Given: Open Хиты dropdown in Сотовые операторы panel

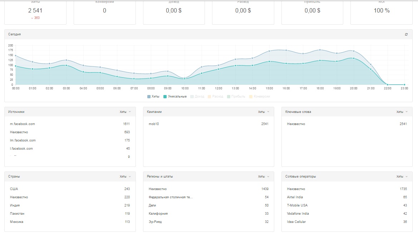Looking at the screenshot, I should click(x=402, y=176).
